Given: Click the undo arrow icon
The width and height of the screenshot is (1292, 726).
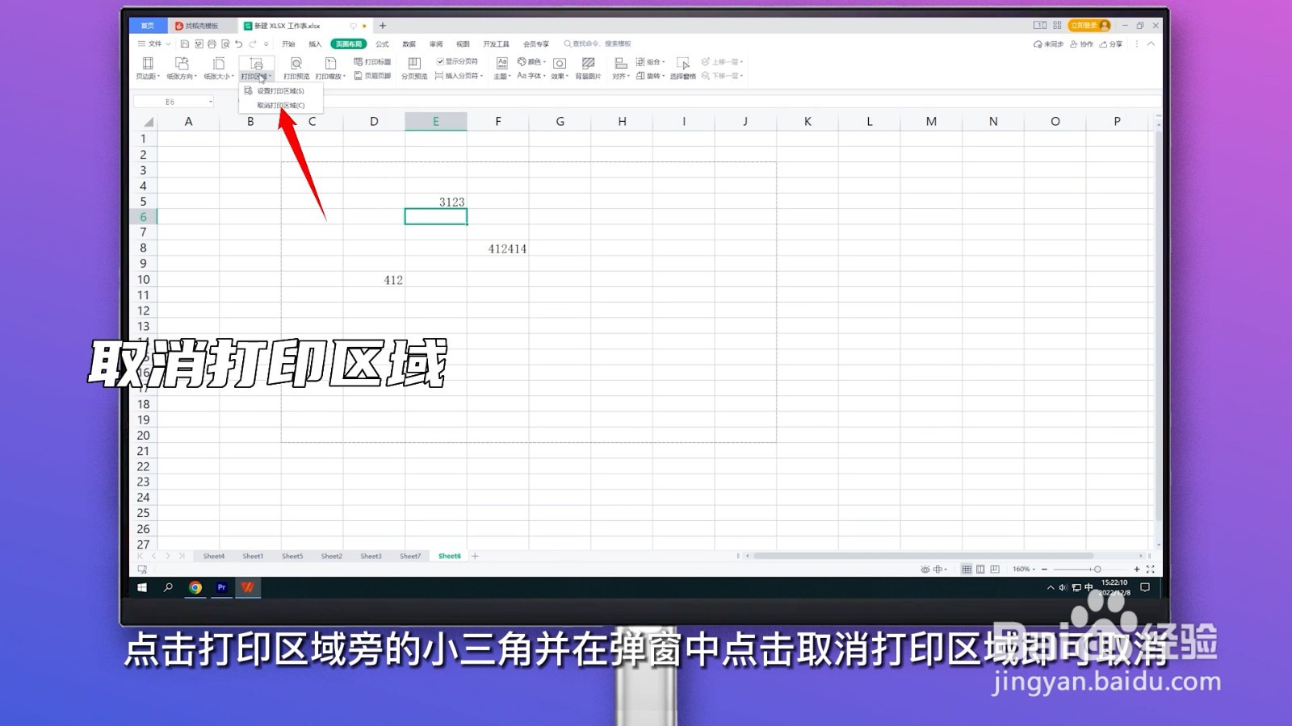Looking at the screenshot, I should [239, 44].
